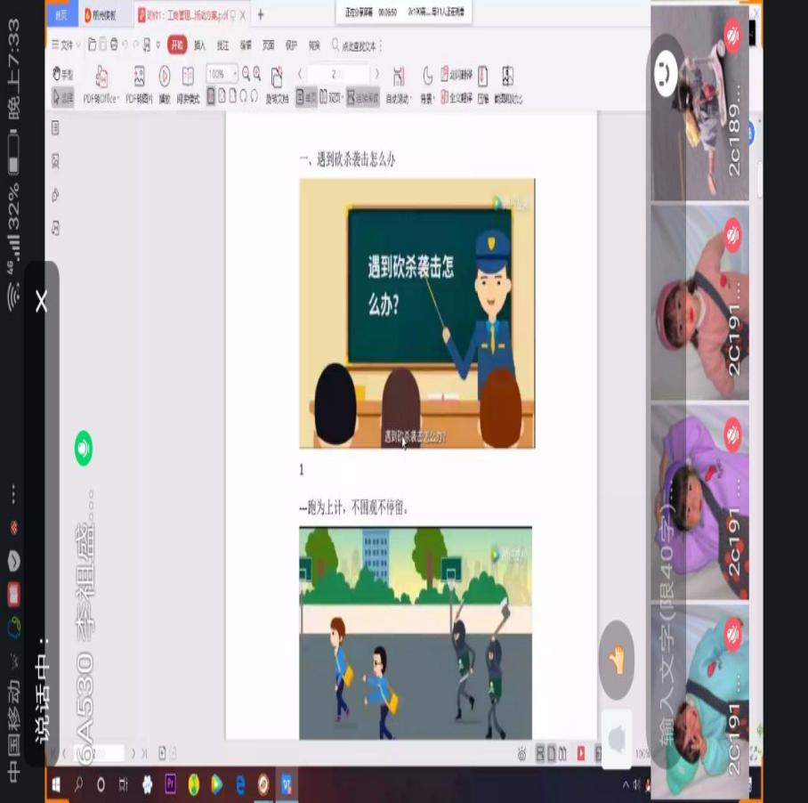
Task: Go to next page arrow
Action: (377, 74)
